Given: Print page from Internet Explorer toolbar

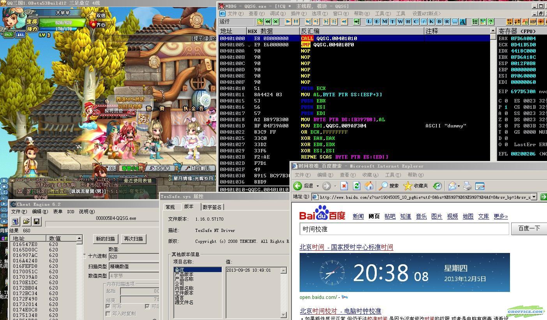Looking at the screenshot, I should [468, 186].
